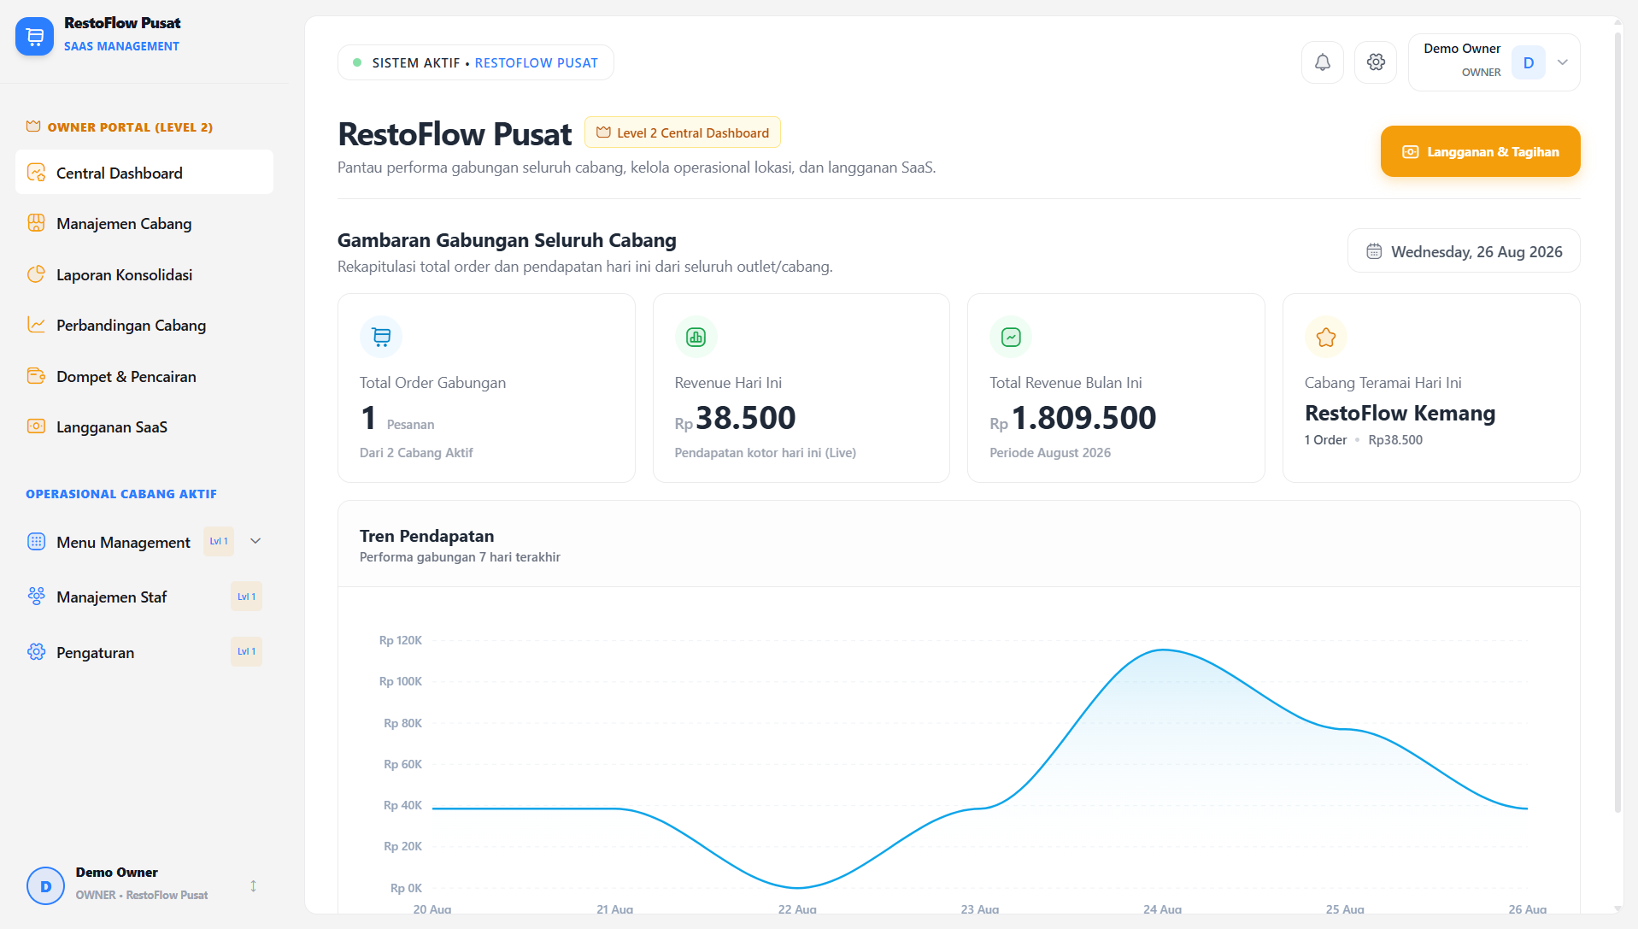Open the Wednesday, 26 Aug 2026 date picker
The height and width of the screenshot is (929, 1638).
(1464, 251)
